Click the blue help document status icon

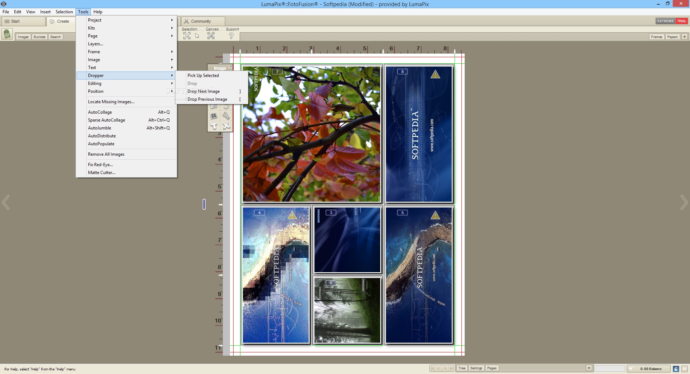click(676, 369)
